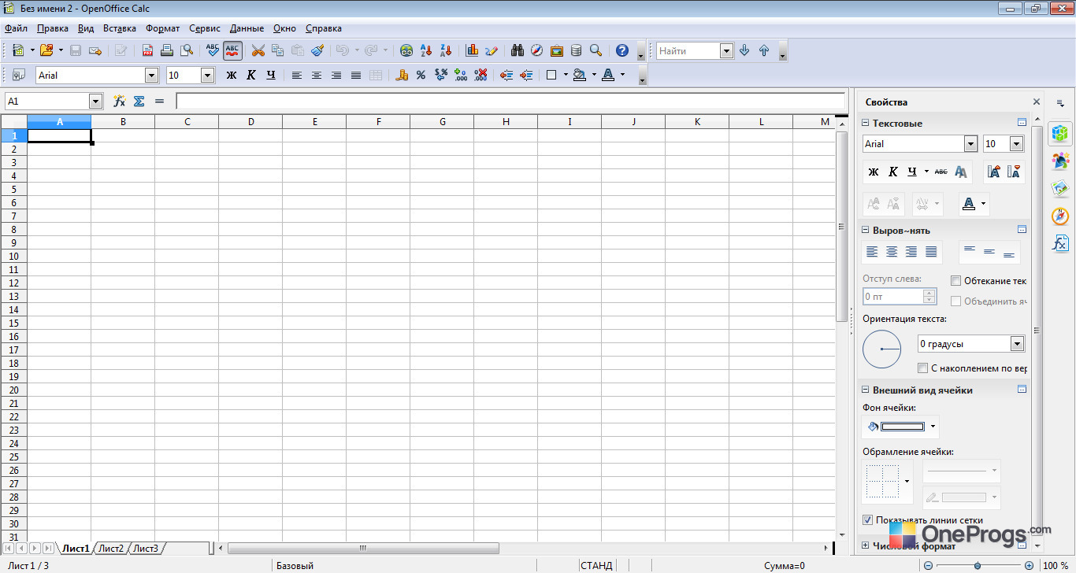Select the Format Paintbrush tool
Screen dimensions: 1076x573
click(317, 50)
